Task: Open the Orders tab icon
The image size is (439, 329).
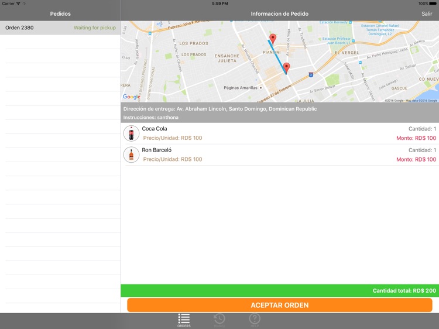Action: [184, 320]
